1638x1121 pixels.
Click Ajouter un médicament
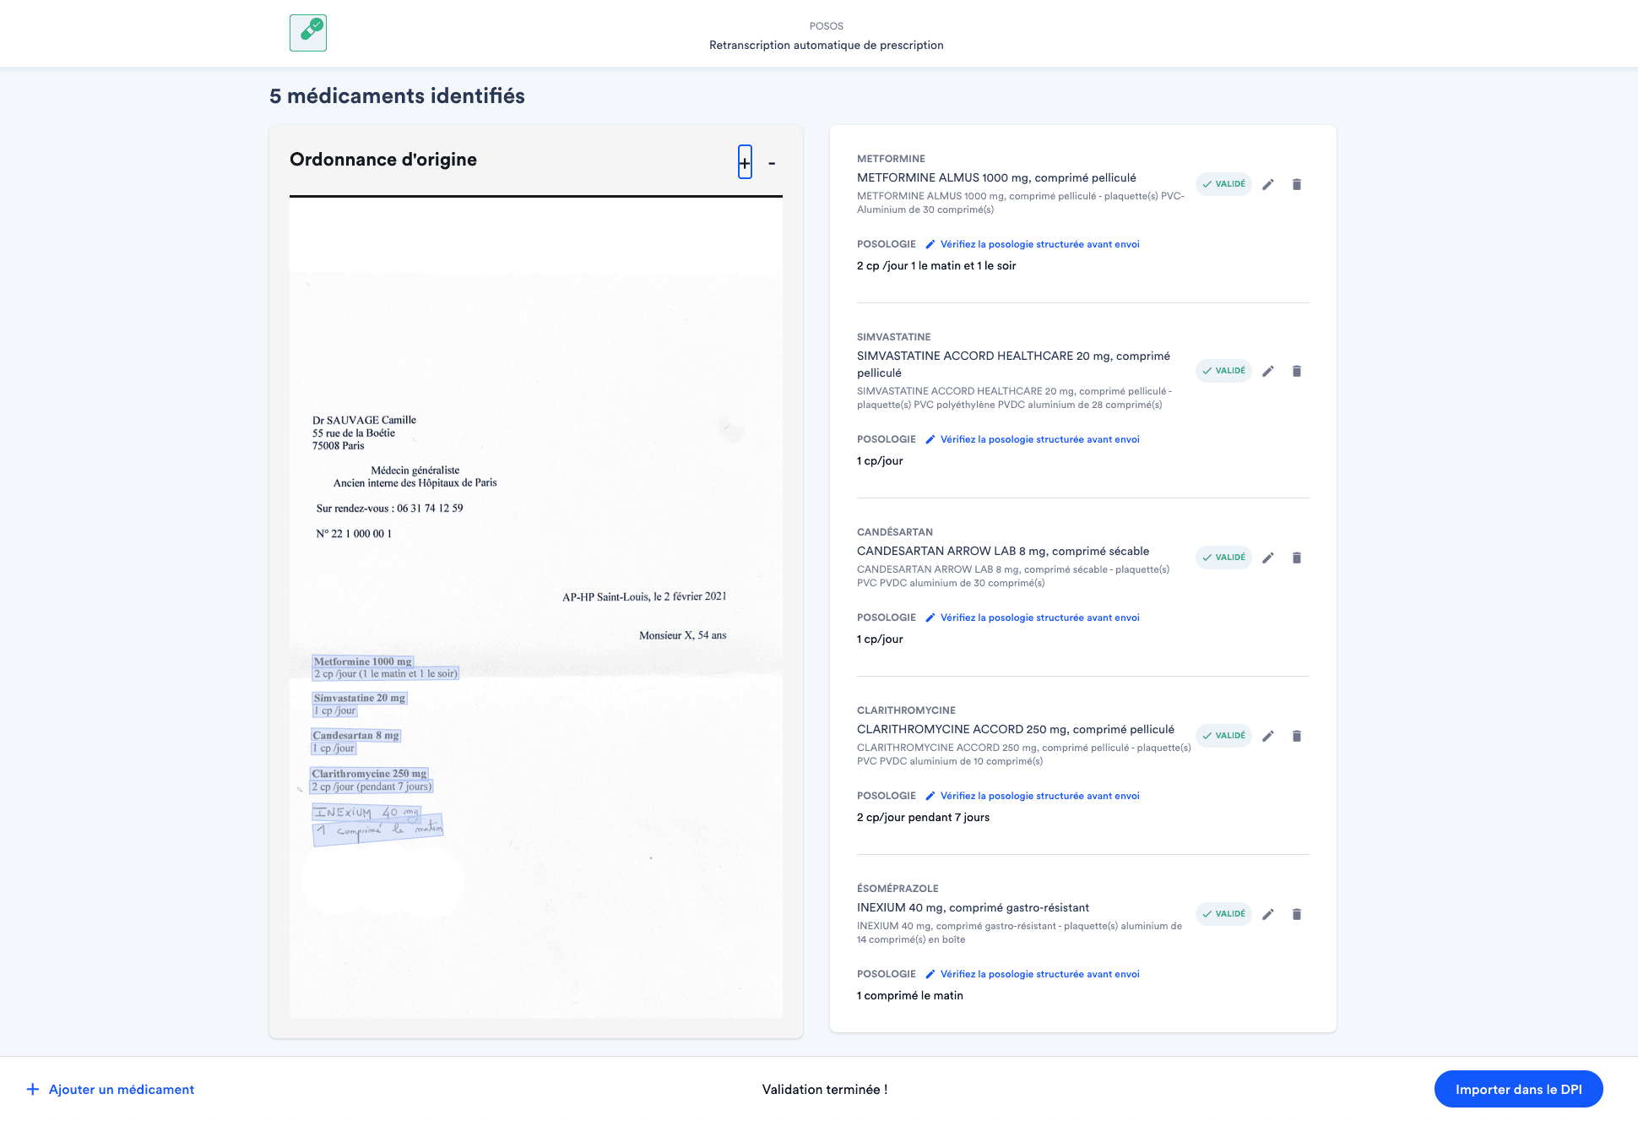coord(111,1089)
